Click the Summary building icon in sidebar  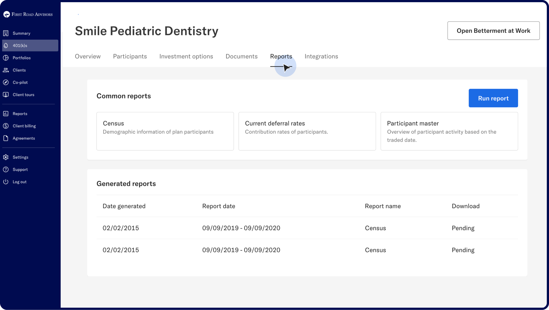pos(6,33)
